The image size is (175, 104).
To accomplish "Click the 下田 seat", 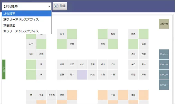I will point(113,95).
